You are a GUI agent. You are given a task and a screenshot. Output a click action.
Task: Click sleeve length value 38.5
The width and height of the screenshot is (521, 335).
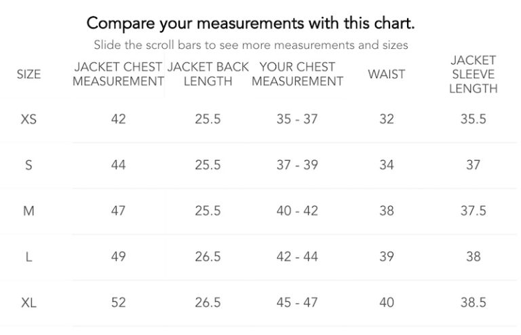tap(473, 302)
